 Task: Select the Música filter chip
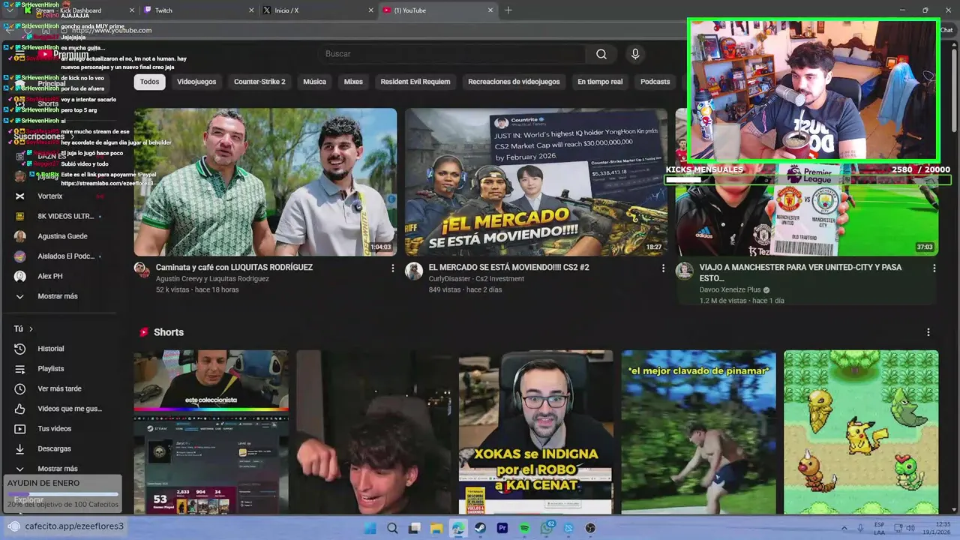(x=314, y=82)
